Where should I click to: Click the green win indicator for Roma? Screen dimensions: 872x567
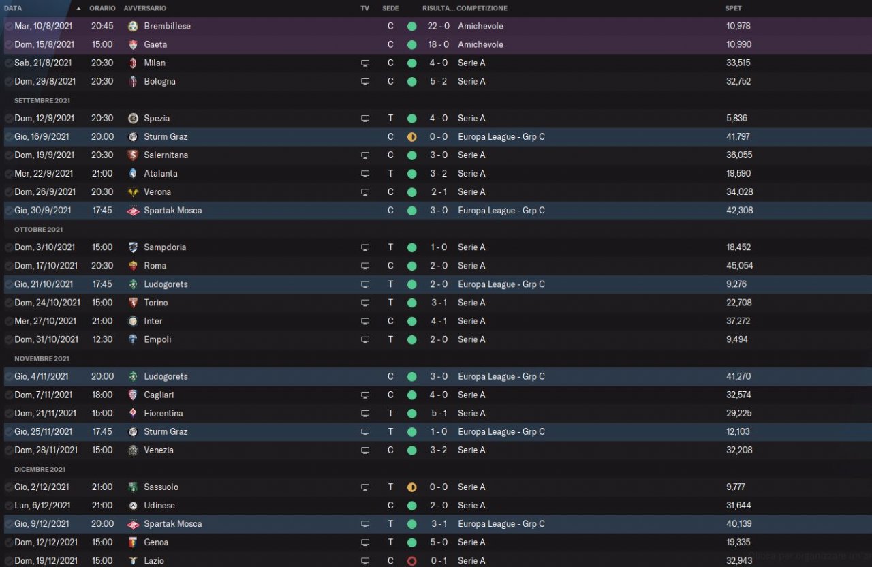[411, 266]
